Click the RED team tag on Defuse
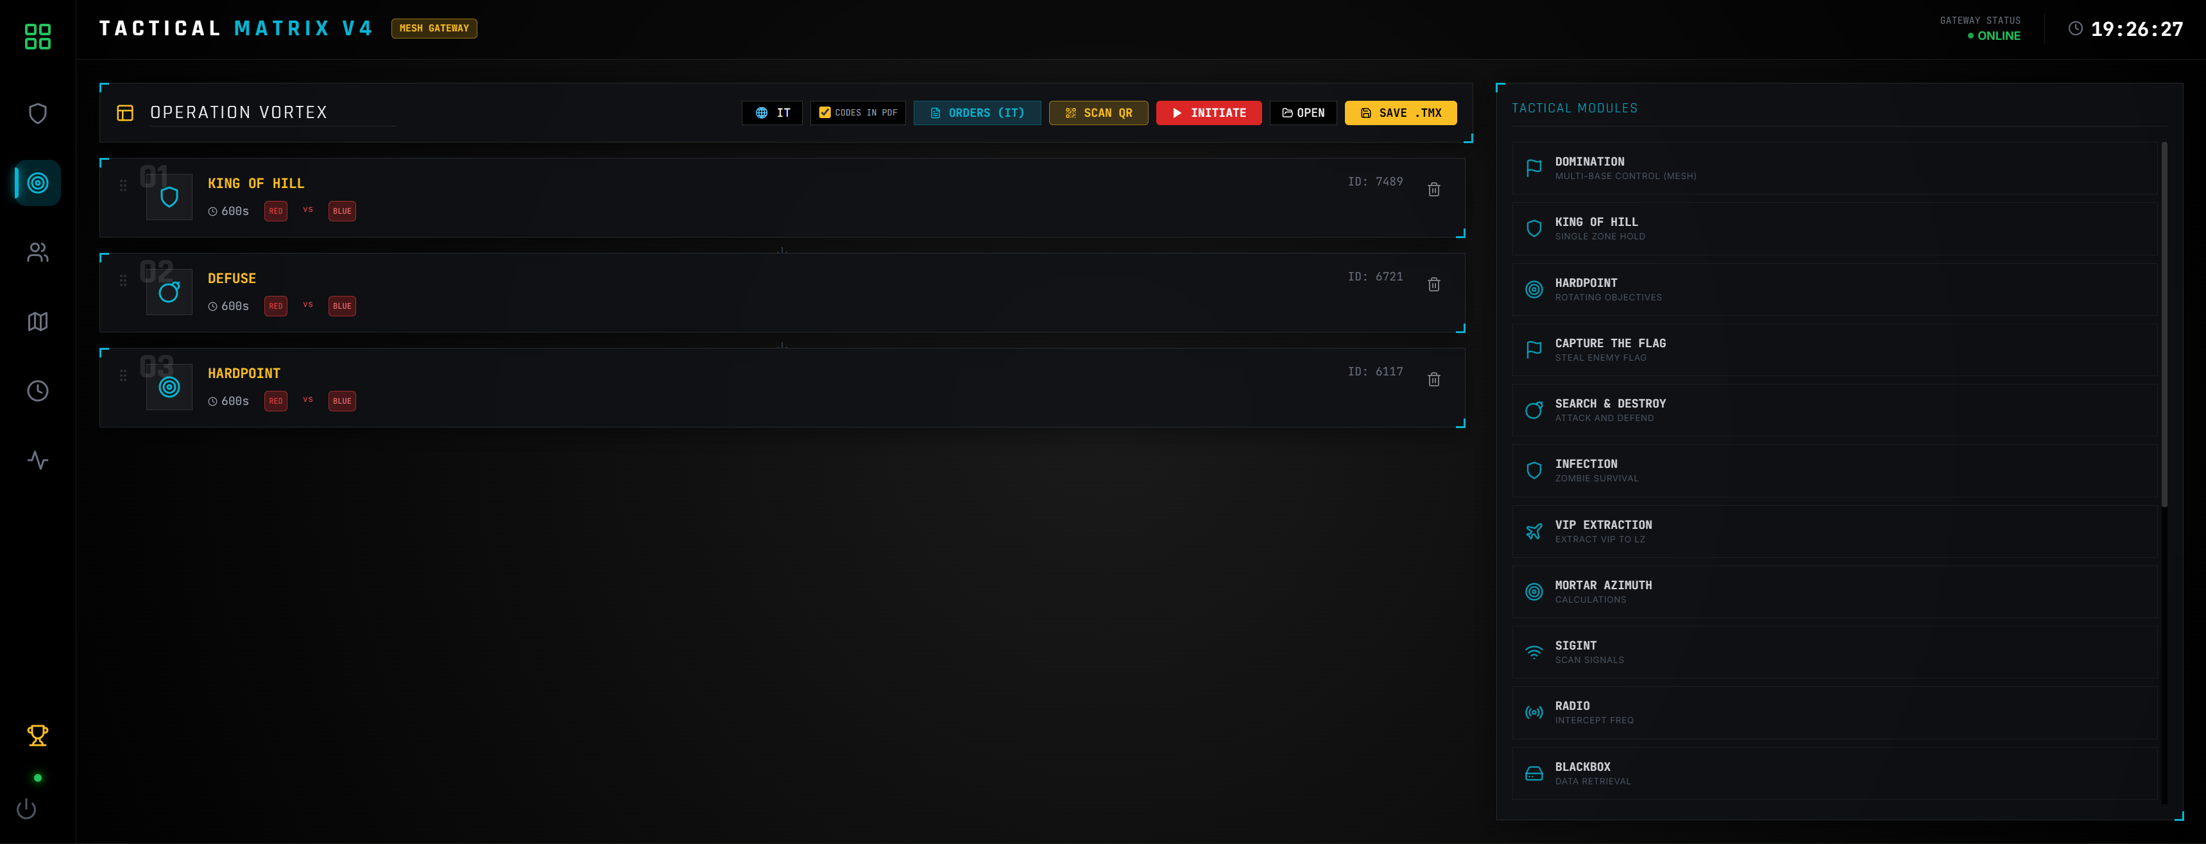Screen dimensions: 2206x844 click(276, 306)
